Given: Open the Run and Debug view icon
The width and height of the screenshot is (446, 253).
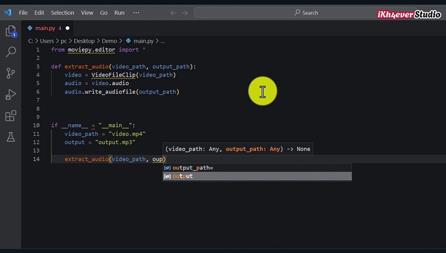Looking at the screenshot, I should (11, 95).
